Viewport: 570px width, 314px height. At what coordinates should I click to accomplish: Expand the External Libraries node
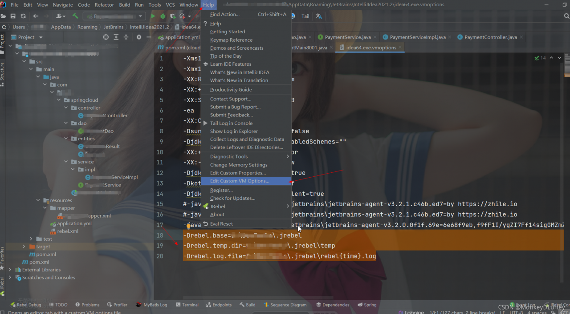click(x=10, y=270)
